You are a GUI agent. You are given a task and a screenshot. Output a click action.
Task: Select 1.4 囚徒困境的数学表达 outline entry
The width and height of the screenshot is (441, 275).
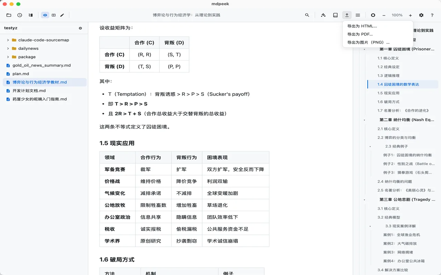point(402,84)
